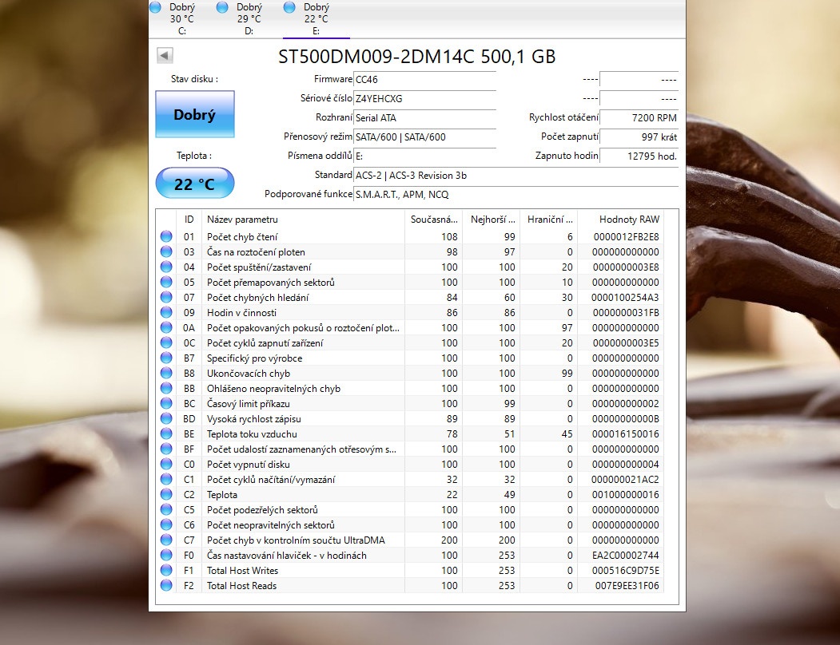The height and width of the screenshot is (645, 840).
Task: Select the Total Host Reads row text
Action: click(241, 586)
